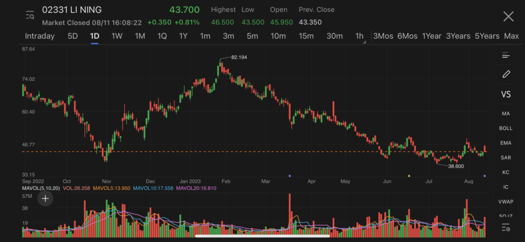Viewport: 525px width, 242px height.
Task: Click the Low value 43.500
Action: click(x=253, y=23)
